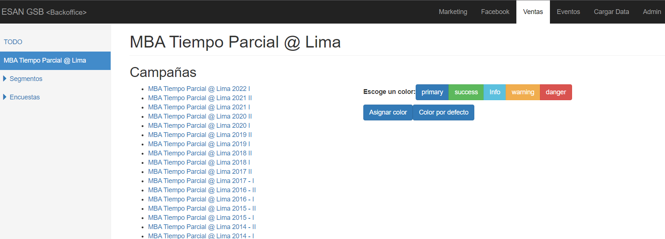The image size is (665, 239).
Task: Open the TODO sidebar link
Action: click(x=13, y=42)
